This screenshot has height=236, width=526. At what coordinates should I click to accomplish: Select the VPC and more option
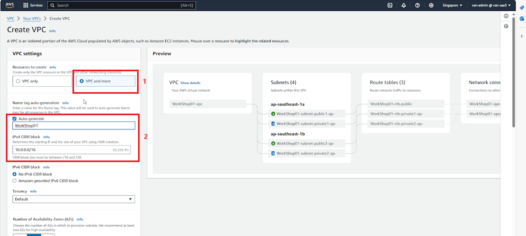[x=106, y=81]
